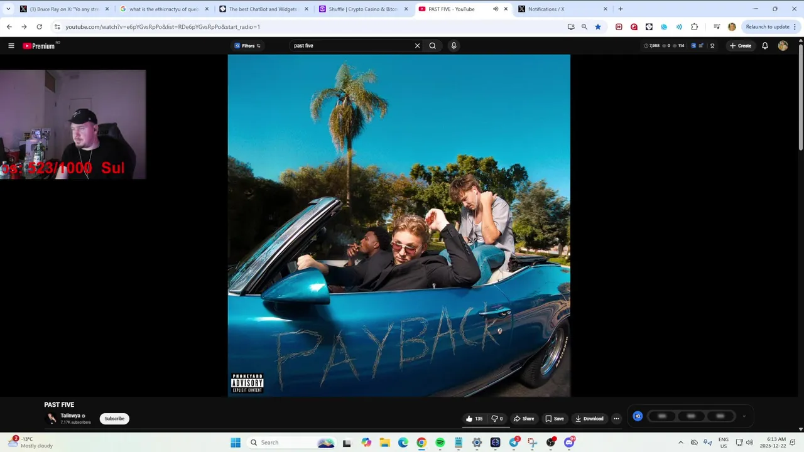Screen dimensions: 804x452
Task: Toggle bookmark star for this page
Action: tap(598, 27)
